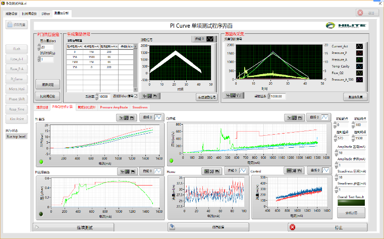The height and width of the screenshot is (239, 384).
Task: Toggle the Dither signal checkbox
Action: [x=135, y=96]
